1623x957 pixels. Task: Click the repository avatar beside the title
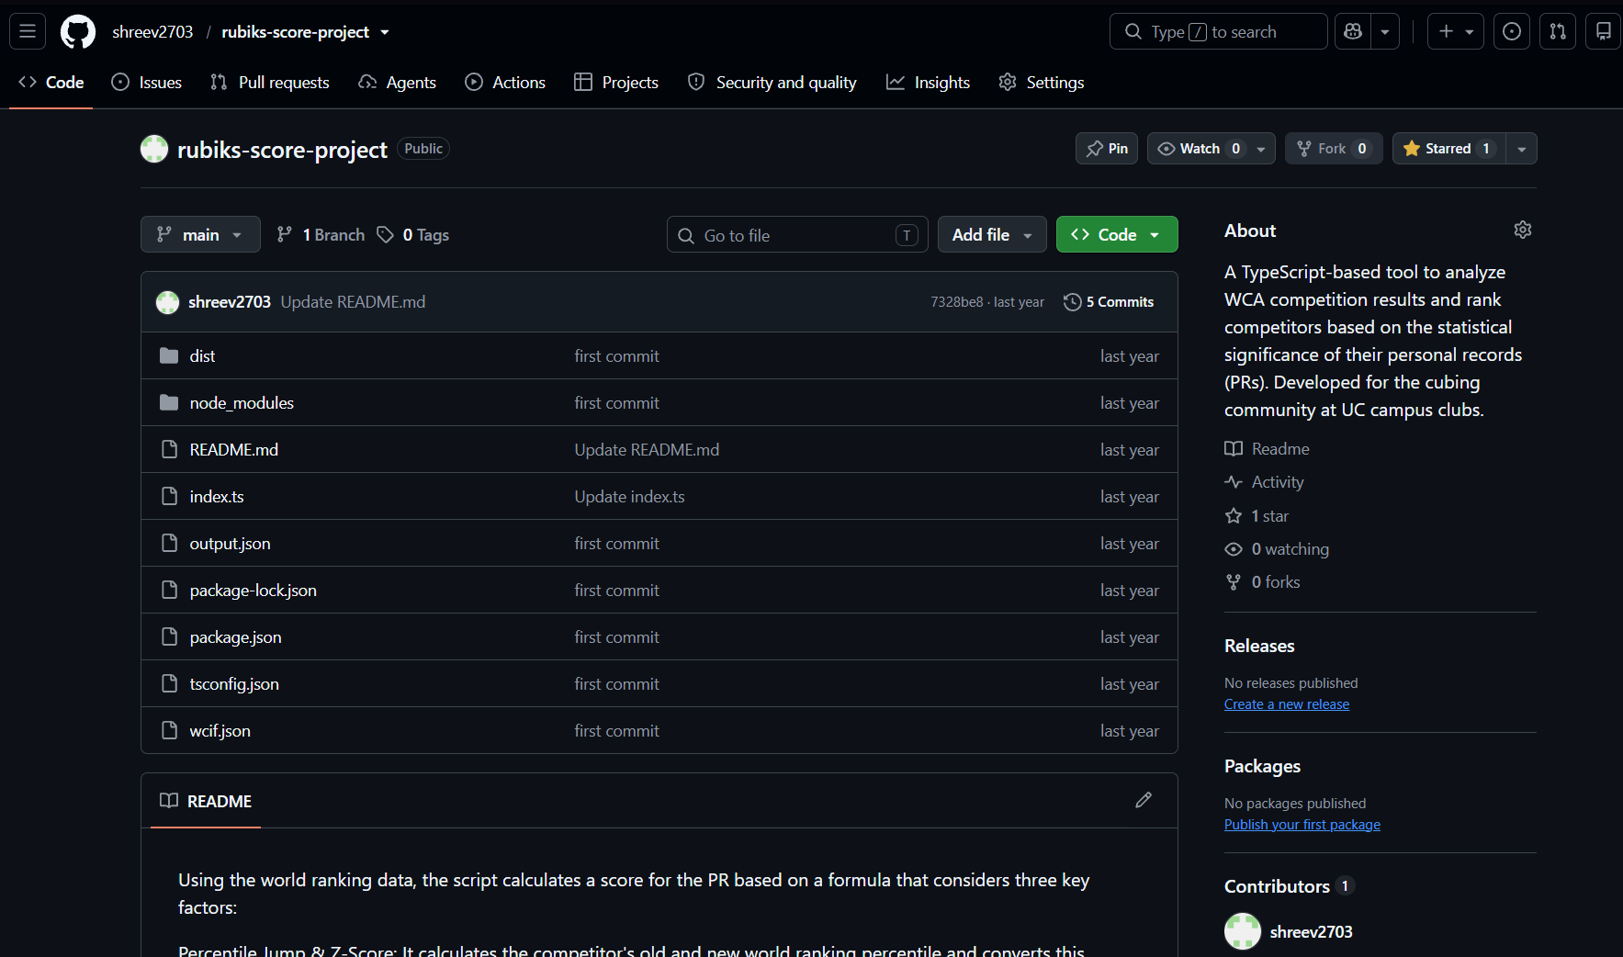pos(154,149)
